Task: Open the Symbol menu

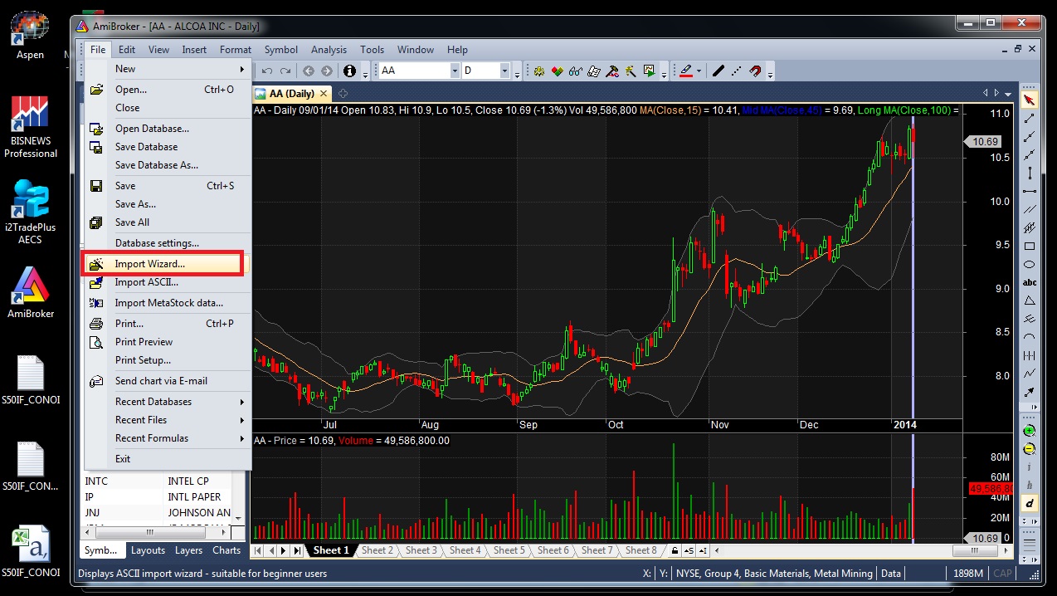Action: pos(281,50)
